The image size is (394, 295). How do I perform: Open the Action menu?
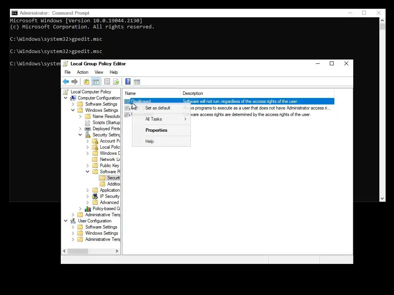82,72
